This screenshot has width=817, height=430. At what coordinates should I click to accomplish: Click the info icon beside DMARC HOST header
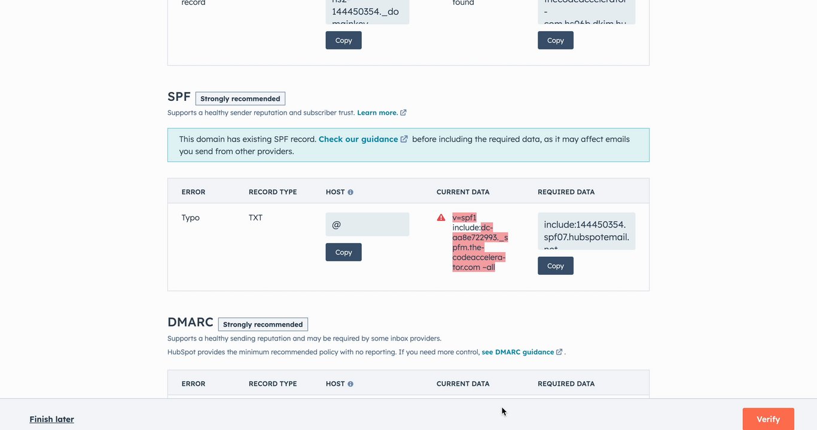click(350, 384)
